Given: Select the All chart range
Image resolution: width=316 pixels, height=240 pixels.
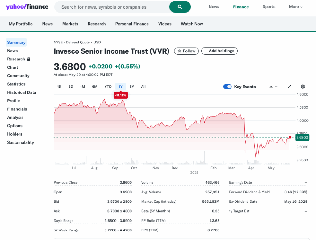Looking at the screenshot, I should point(143,87).
